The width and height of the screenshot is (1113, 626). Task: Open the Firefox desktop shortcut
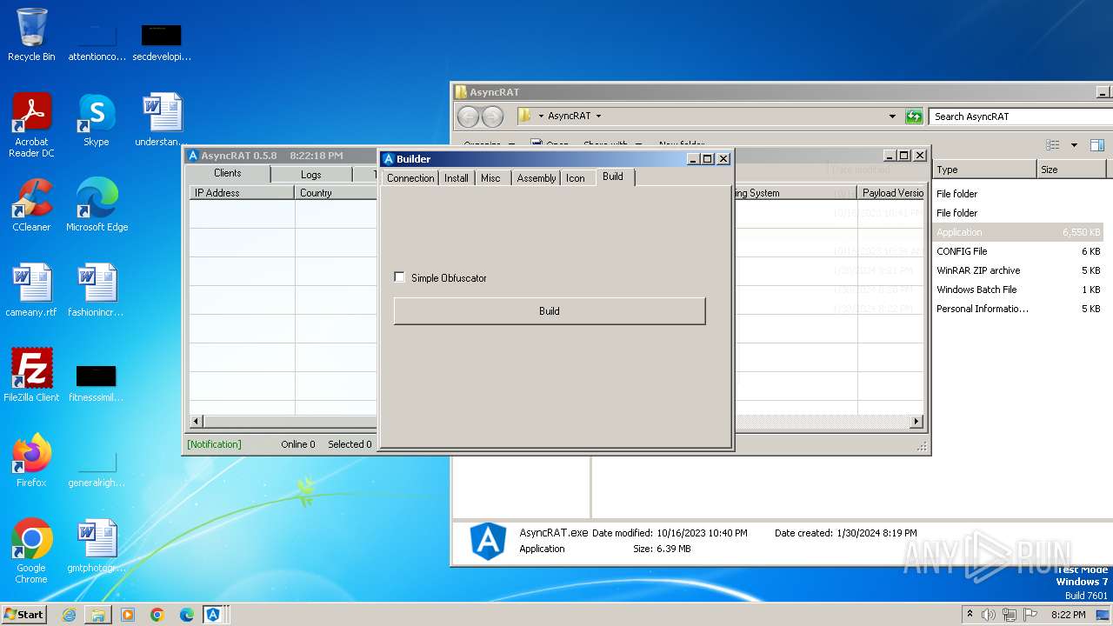click(x=31, y=461)
